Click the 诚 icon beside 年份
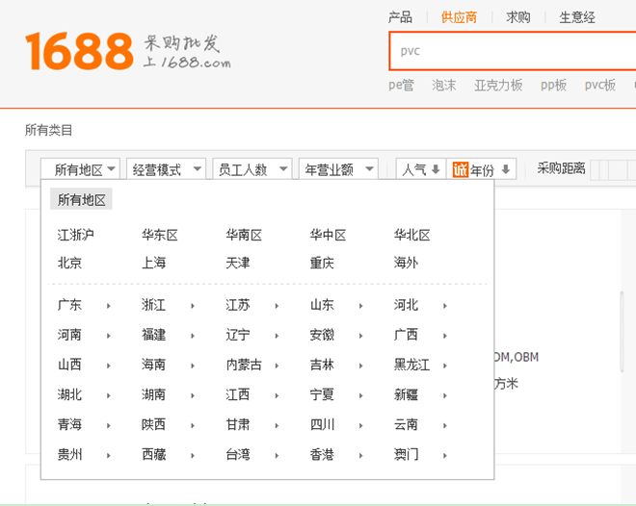Screen dimensions: 636x506 [461, 169]
